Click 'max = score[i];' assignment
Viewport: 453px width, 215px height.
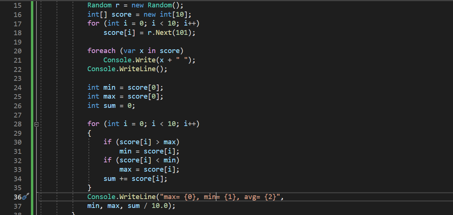pyautogui.click(x=150, y=169)
